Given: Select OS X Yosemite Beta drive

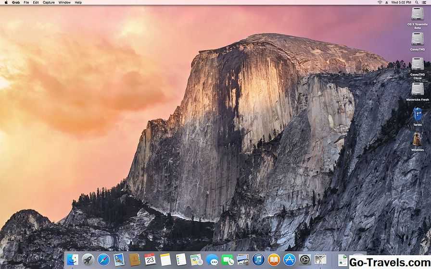Looking at the screenshot, I should [418, 14].
